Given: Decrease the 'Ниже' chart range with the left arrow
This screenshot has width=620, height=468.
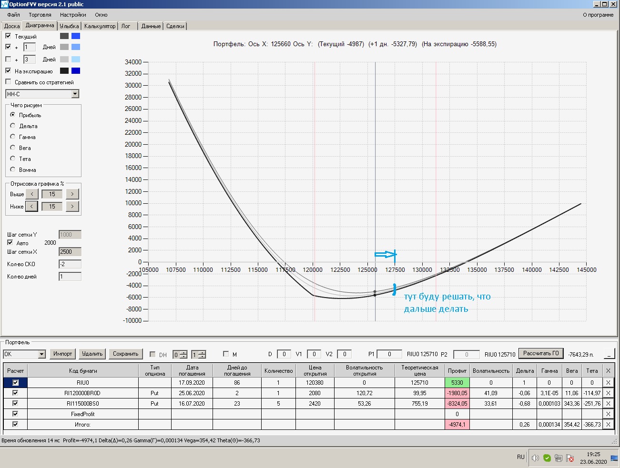Looking at the screenshot, I should 31,206.
